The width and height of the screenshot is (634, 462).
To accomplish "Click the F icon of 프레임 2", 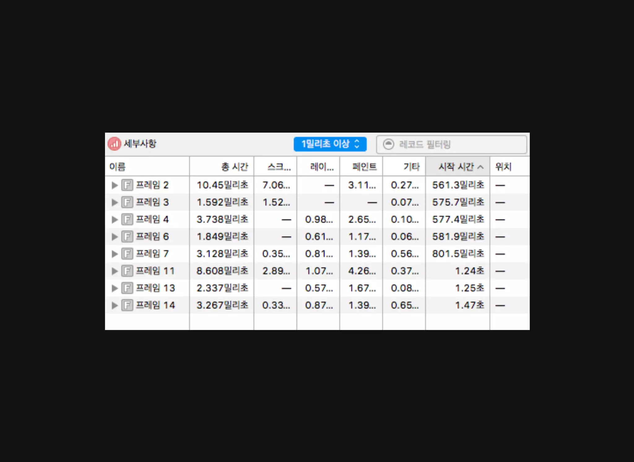I will coord(127,185).
